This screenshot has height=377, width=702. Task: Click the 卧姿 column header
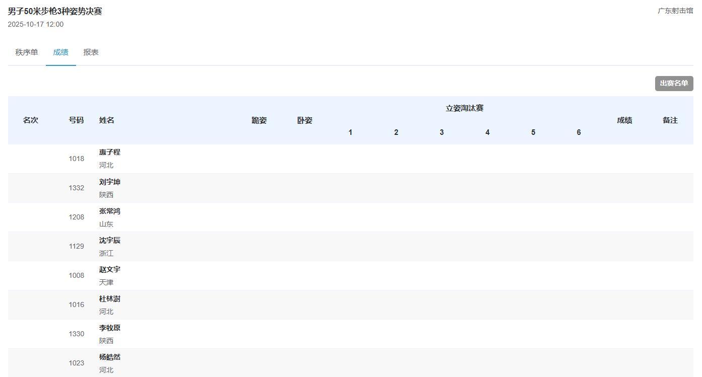[304, 120]
